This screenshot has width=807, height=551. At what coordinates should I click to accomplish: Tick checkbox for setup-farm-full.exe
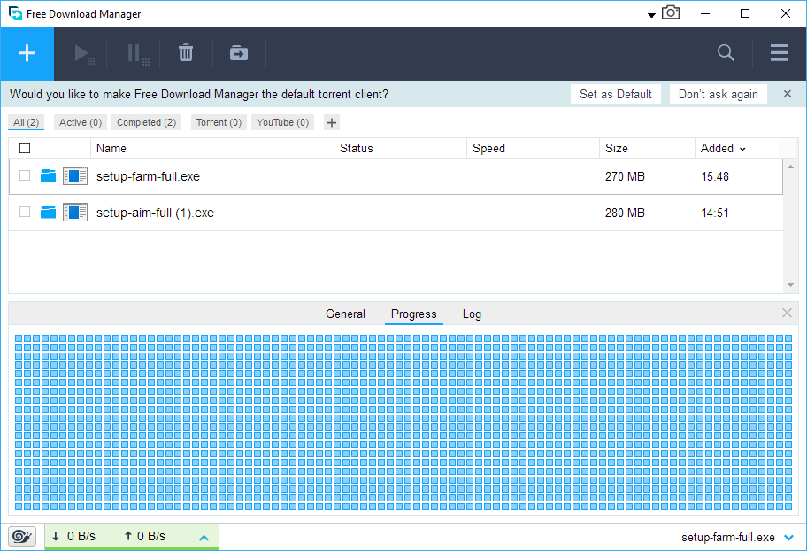click(x=25, y=175)
